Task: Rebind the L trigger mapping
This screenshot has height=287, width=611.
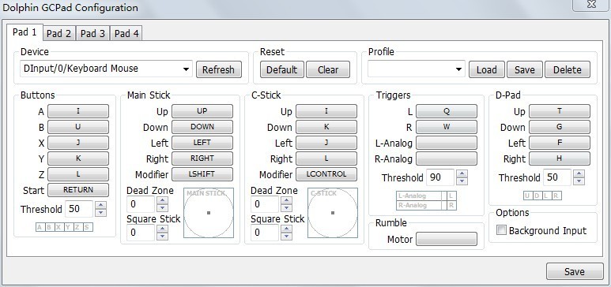Action: pyautogui.click(x=446, y=111)
